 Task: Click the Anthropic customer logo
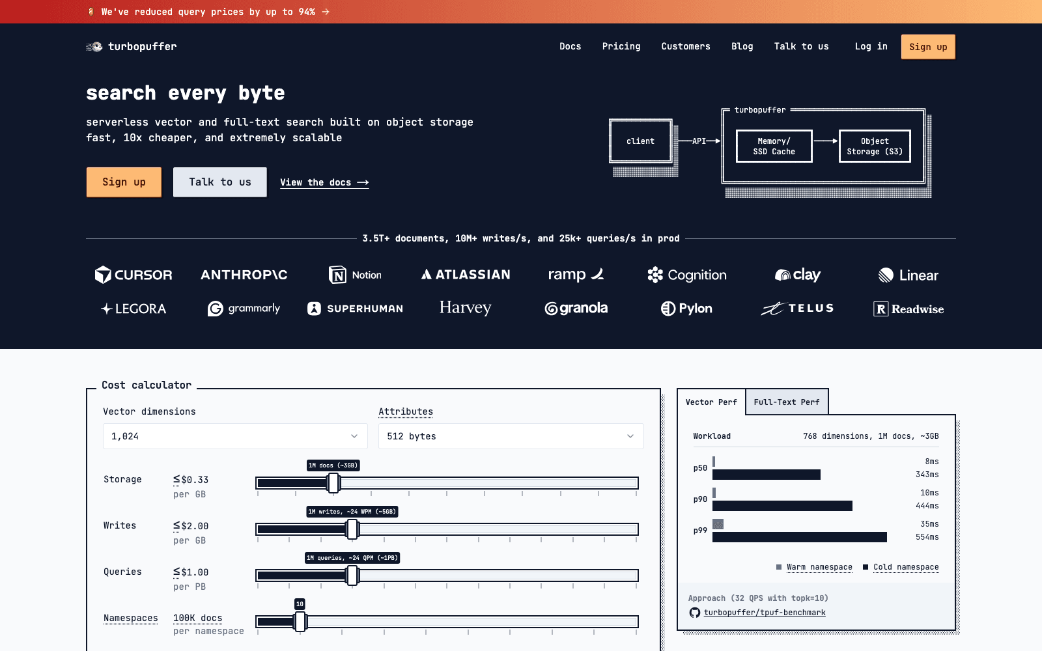coord(244,275)
